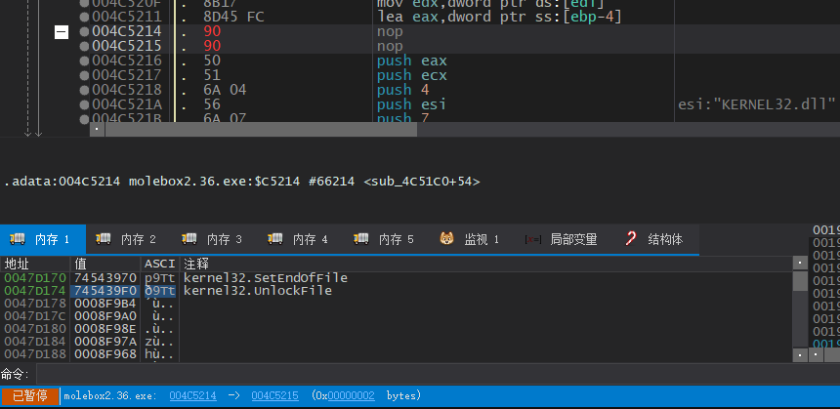Image resolution: width=840 pixels, height=409 pixels.
Task: Click the dump view scroll-up arrow
Action: coord(800,264)
